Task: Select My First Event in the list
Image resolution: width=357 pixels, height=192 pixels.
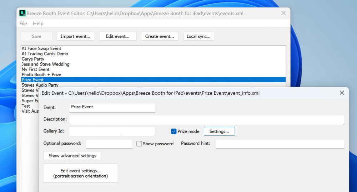Action: point(154,69)
